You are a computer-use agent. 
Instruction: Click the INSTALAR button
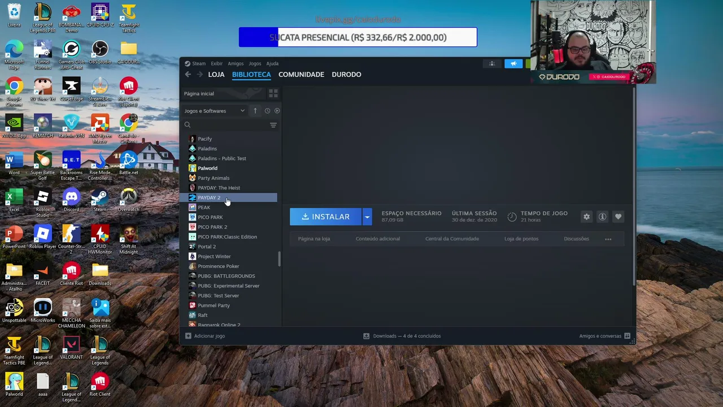(x=326, y=217)
